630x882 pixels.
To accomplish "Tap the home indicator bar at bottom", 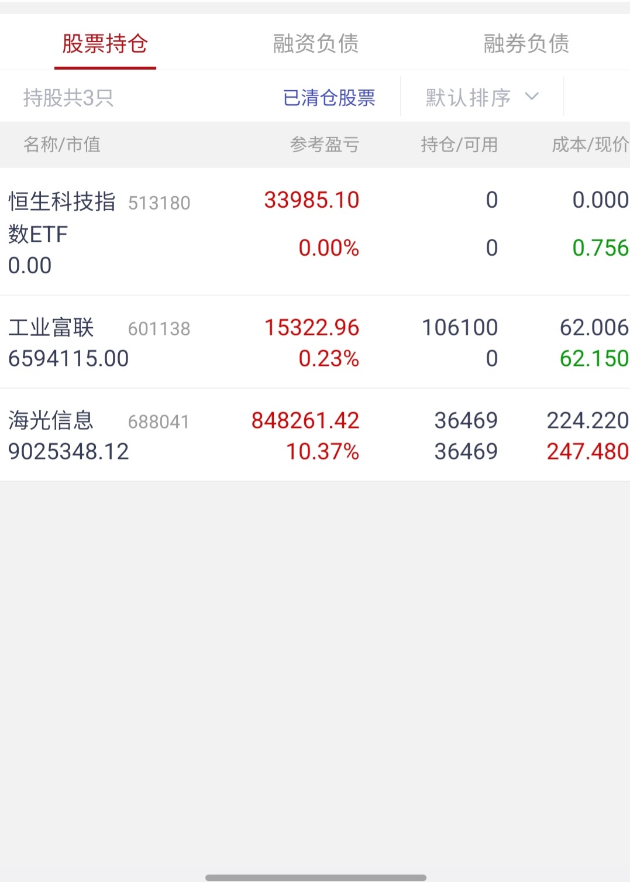I will point(315,877).
